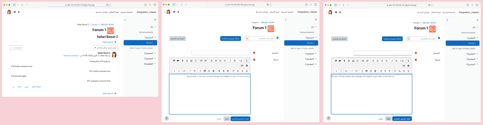Image resolution: width=483 pixels, height=125 pixels.
Task: Click the add discussion topic button in the middle window
Action: [x=231, y=38]
